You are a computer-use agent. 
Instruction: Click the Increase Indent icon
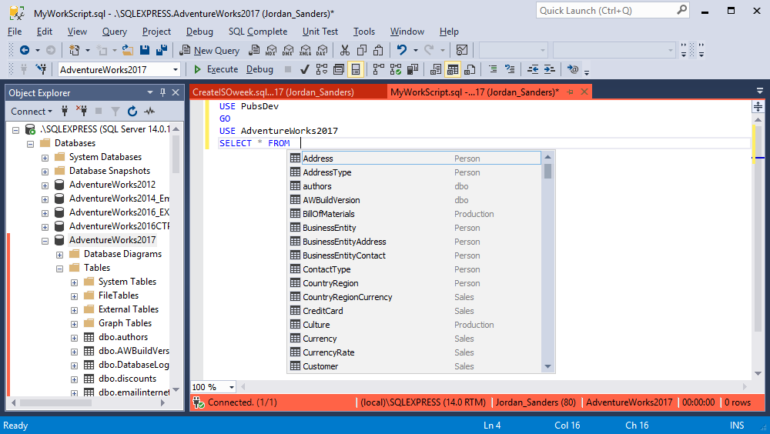(550, 69)
